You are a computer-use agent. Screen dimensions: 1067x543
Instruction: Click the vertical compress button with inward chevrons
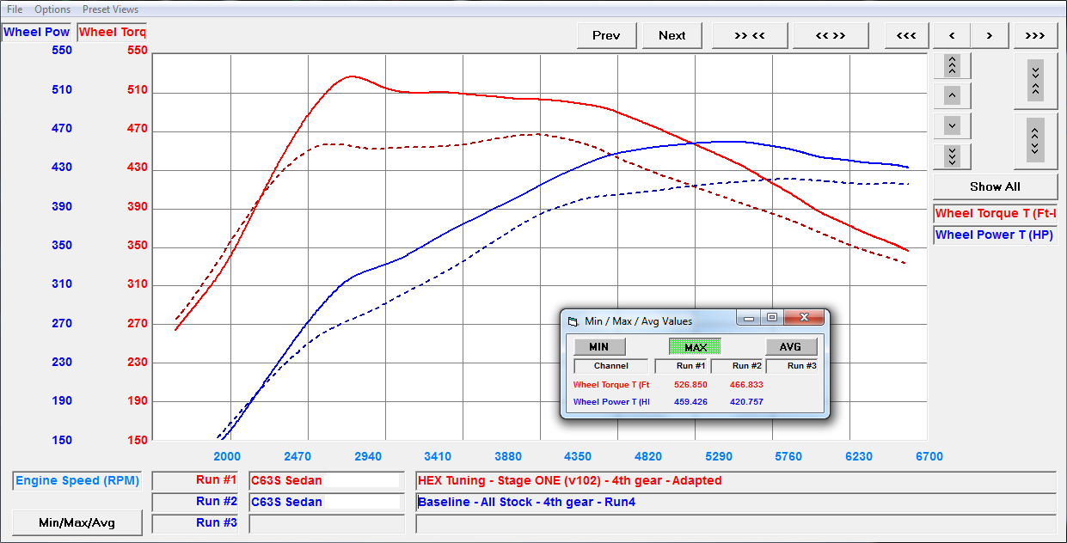[x=1035, y=81]
